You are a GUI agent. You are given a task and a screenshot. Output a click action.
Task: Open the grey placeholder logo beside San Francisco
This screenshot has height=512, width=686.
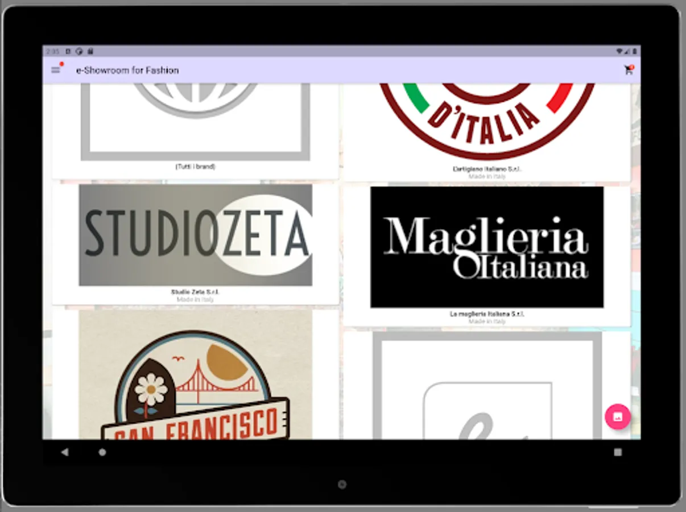point(487,386)
